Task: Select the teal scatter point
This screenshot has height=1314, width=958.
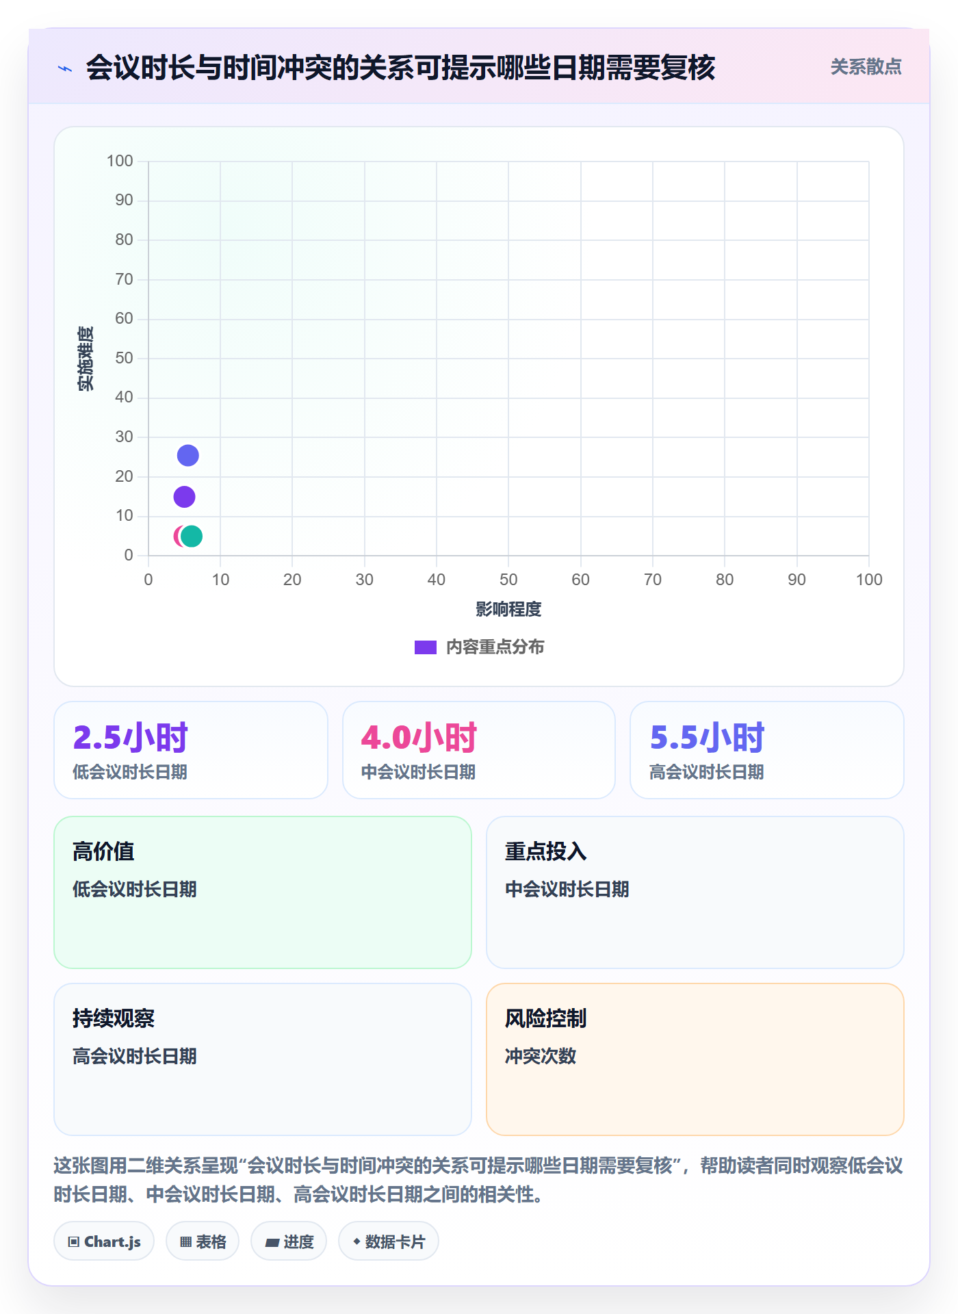Action: (192, 537)
